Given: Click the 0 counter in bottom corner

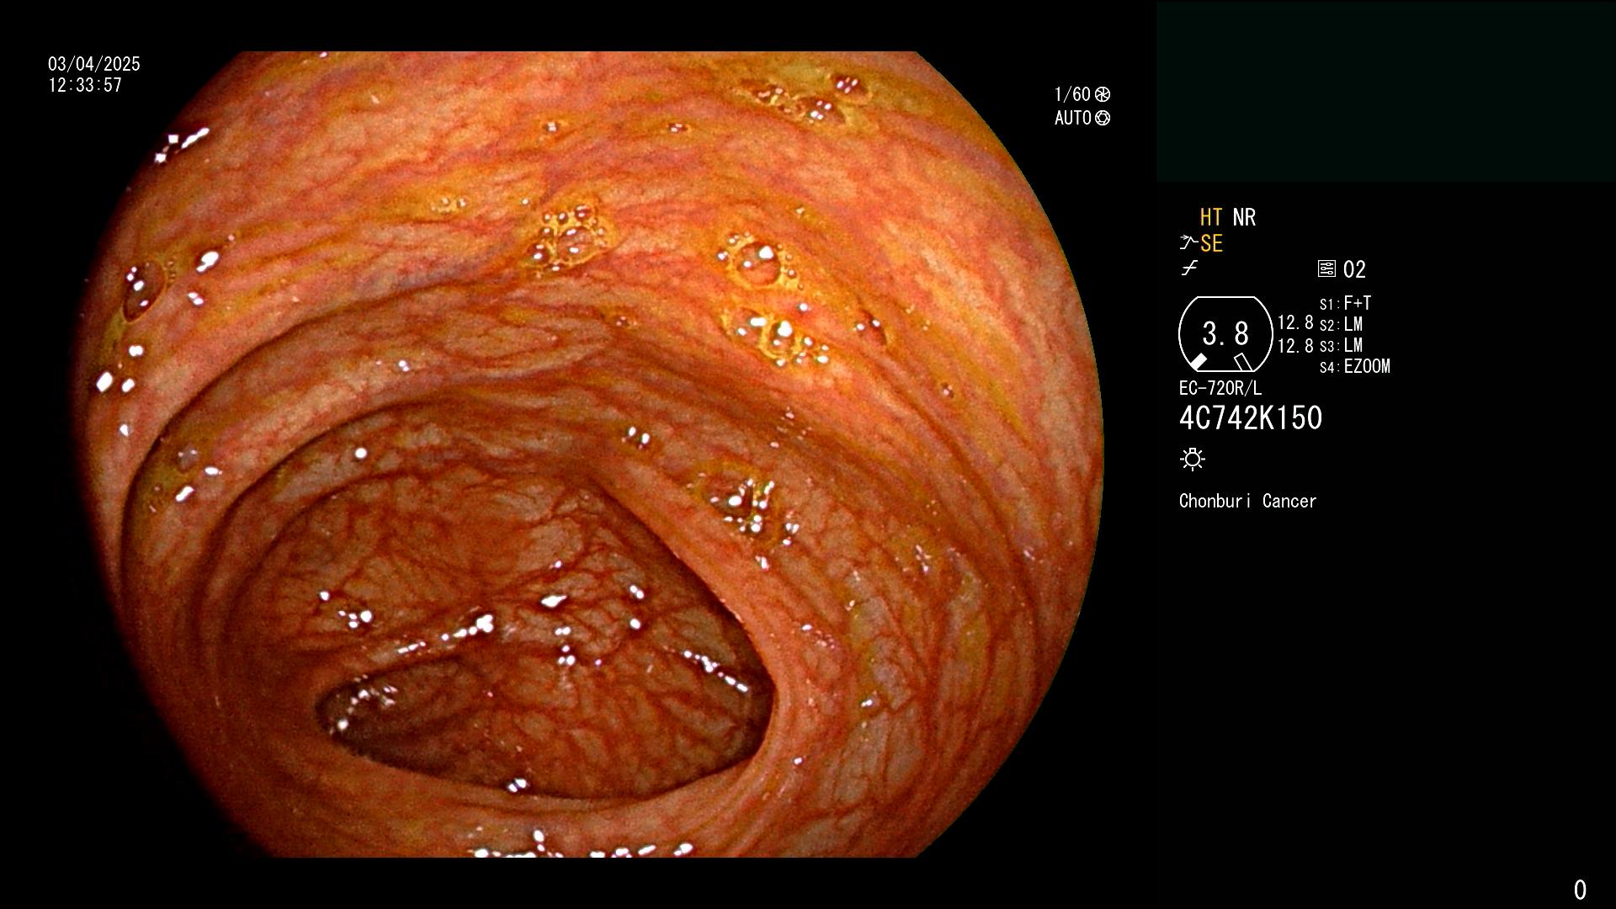Looking at the screenshot, I should 1580,890.
